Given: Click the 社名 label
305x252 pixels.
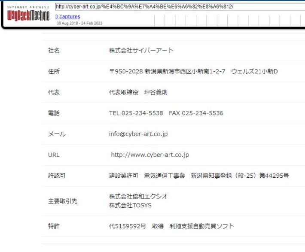Looking at the screenshot, I should coord(54,51).
